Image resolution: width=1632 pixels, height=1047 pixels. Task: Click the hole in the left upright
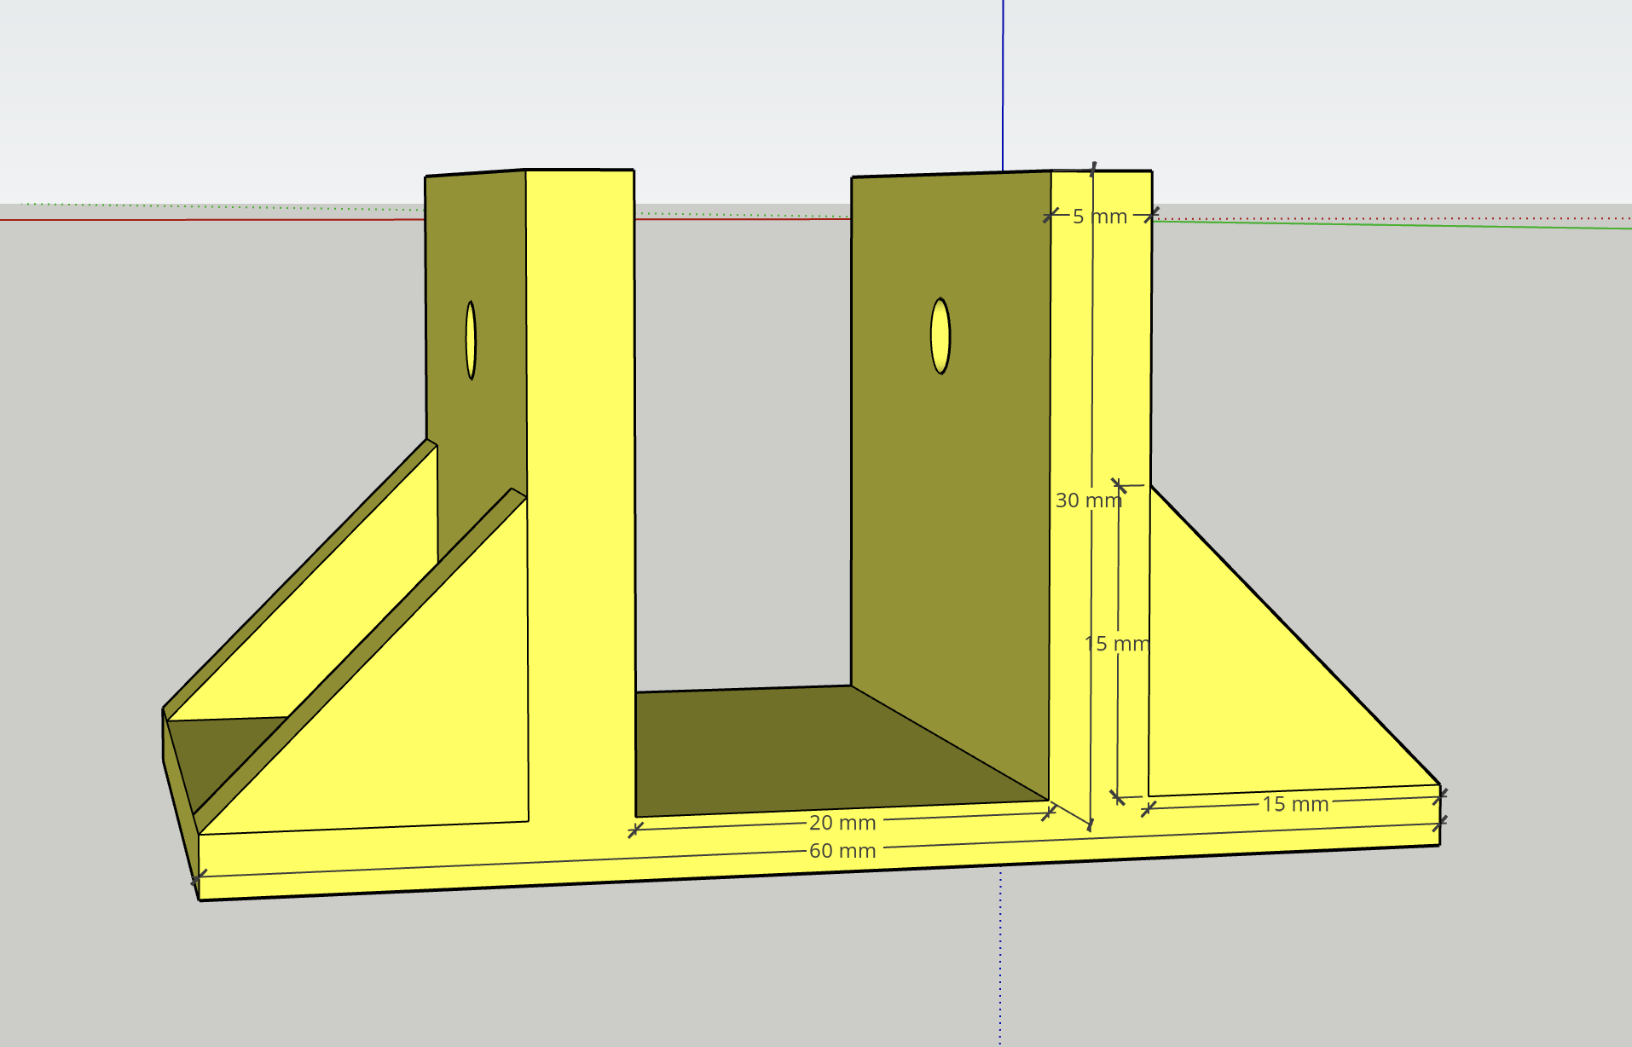471,339
